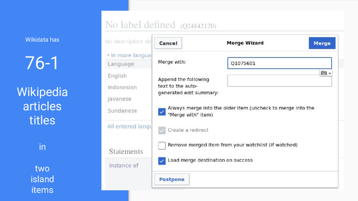This screenshot has width=358, height=201.
Task: Select the English language row
Action: pos(117,76)
